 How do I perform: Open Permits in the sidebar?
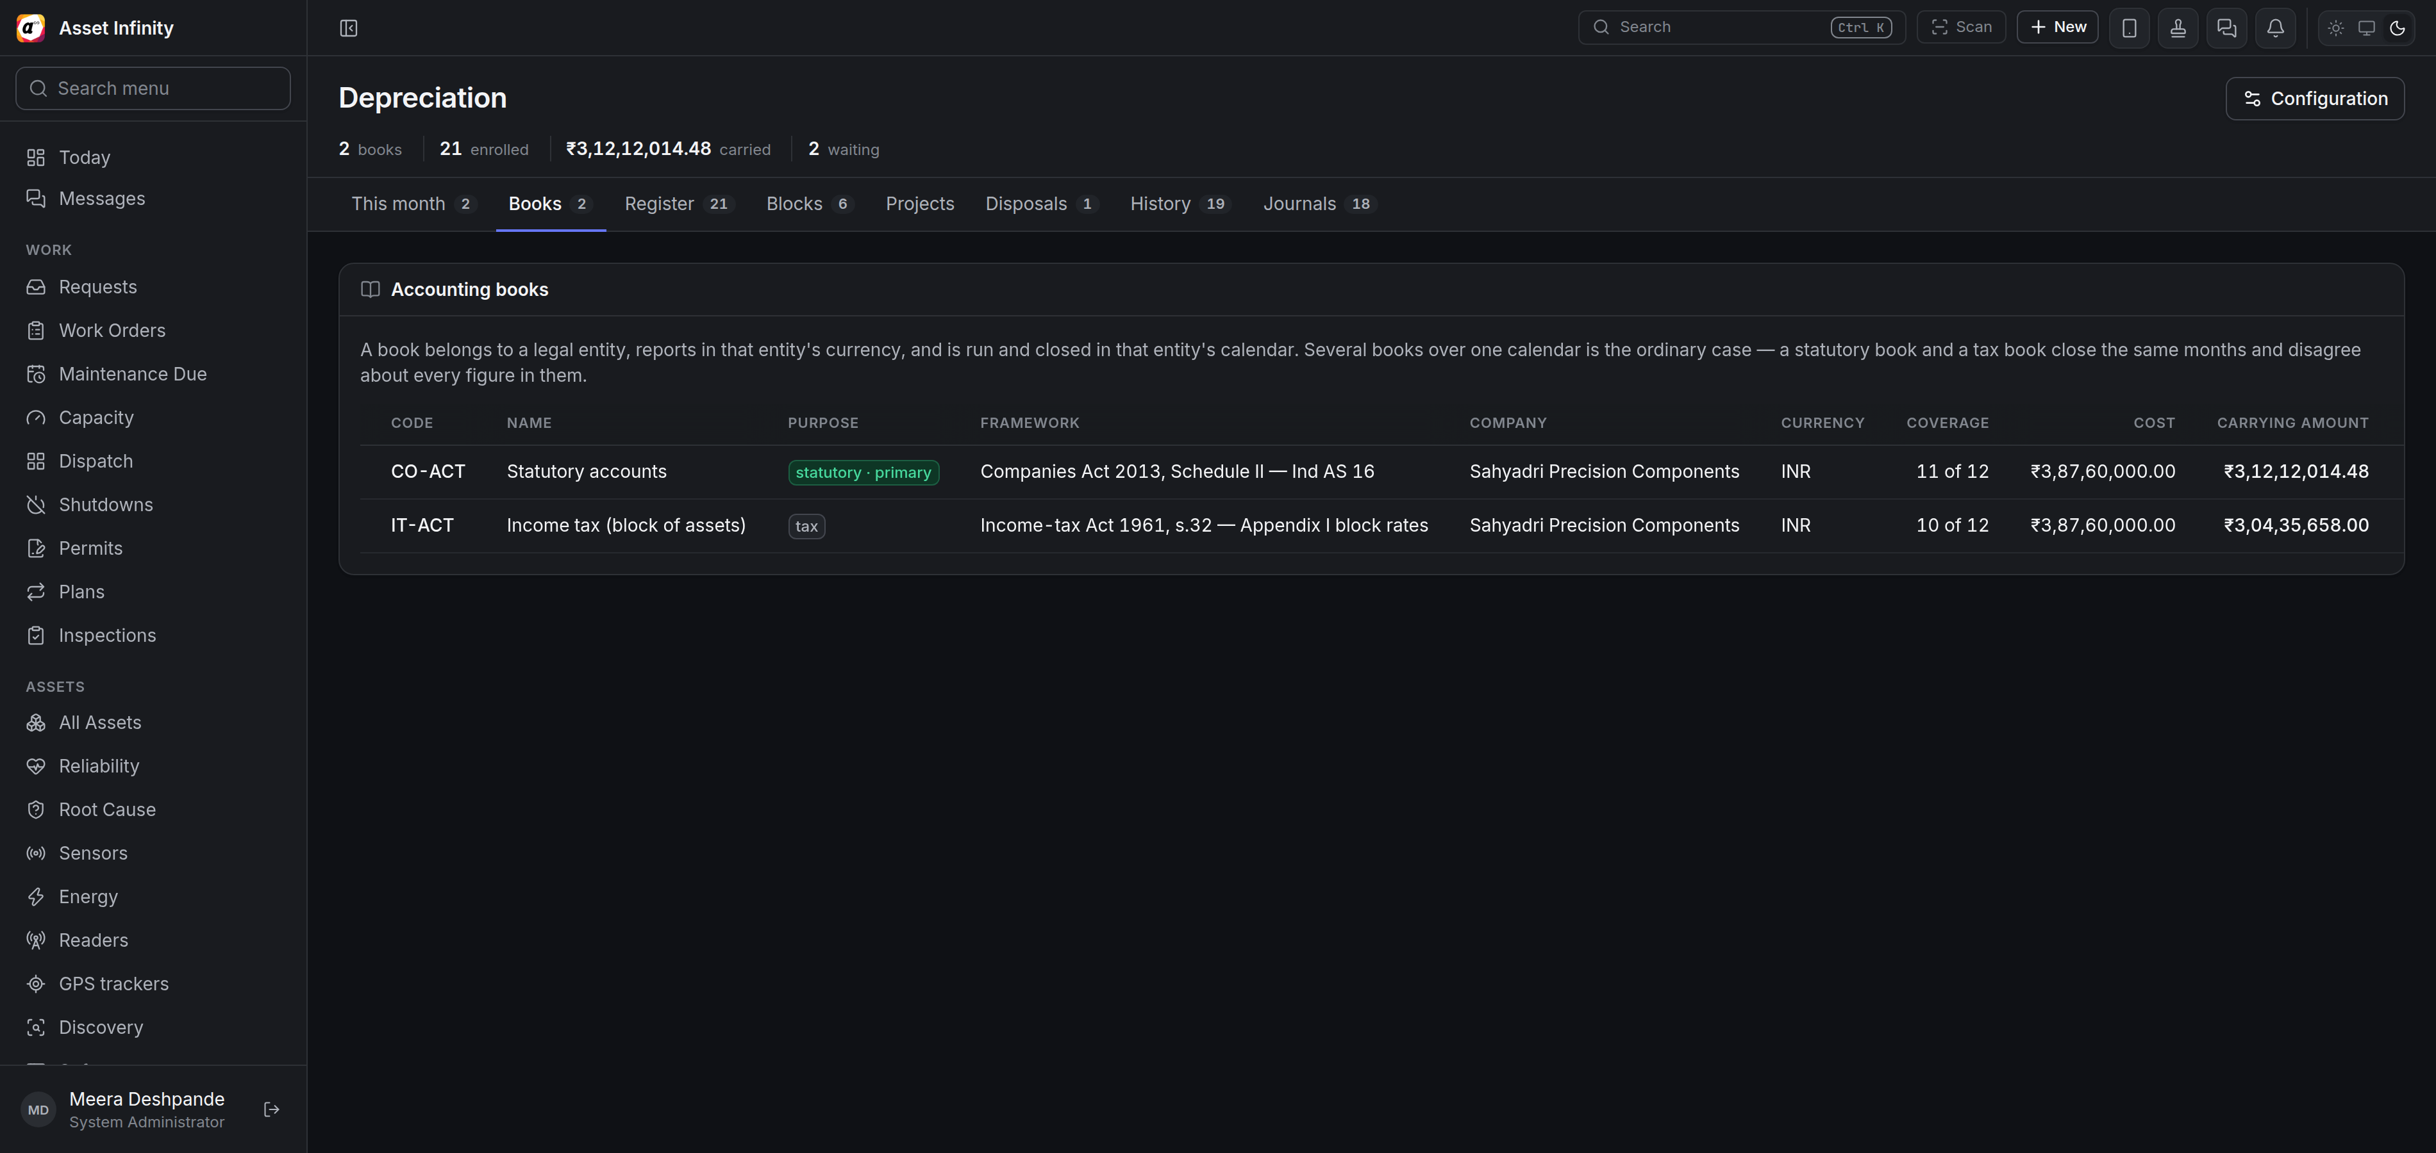pos(153,548)
